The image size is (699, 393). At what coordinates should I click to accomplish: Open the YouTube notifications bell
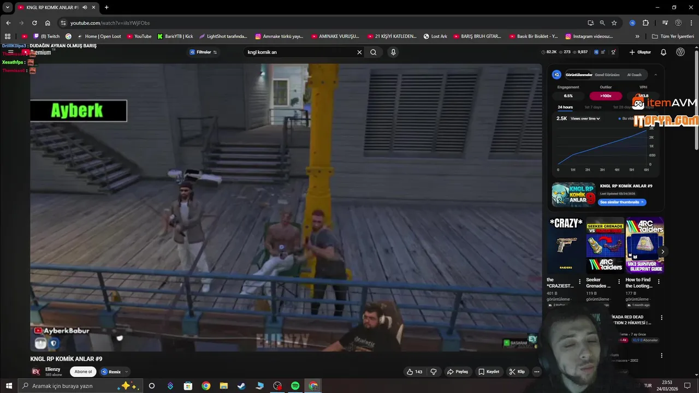coord(664,52)
